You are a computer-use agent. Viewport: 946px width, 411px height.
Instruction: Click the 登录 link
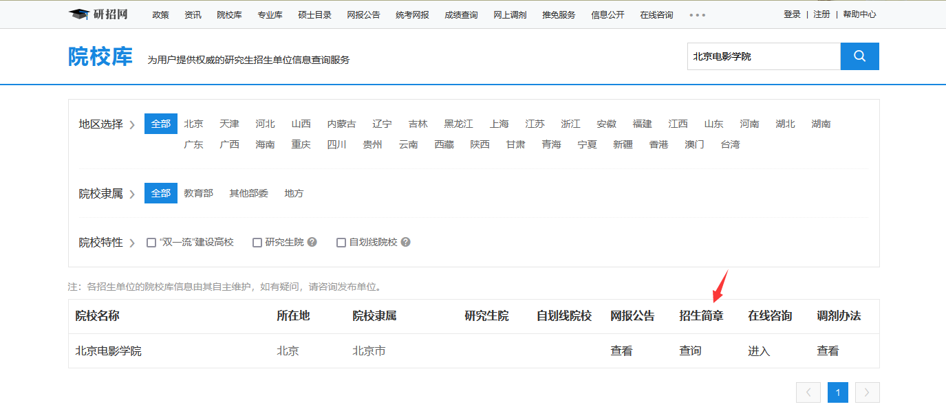[793, 14]
